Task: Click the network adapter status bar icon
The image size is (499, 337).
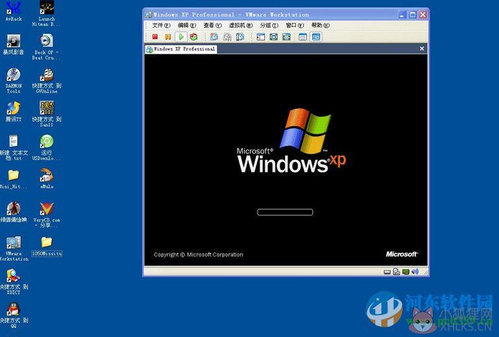Action: (406, 272)
